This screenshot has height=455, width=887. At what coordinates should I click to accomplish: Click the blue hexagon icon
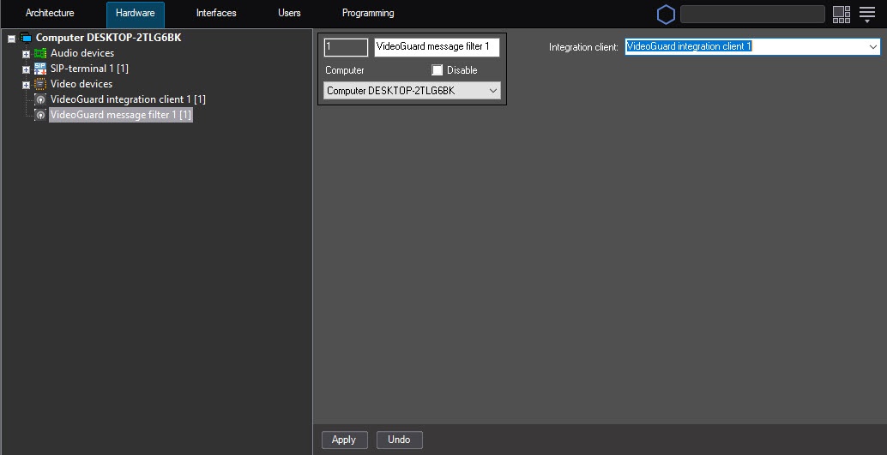coord(666,15)
